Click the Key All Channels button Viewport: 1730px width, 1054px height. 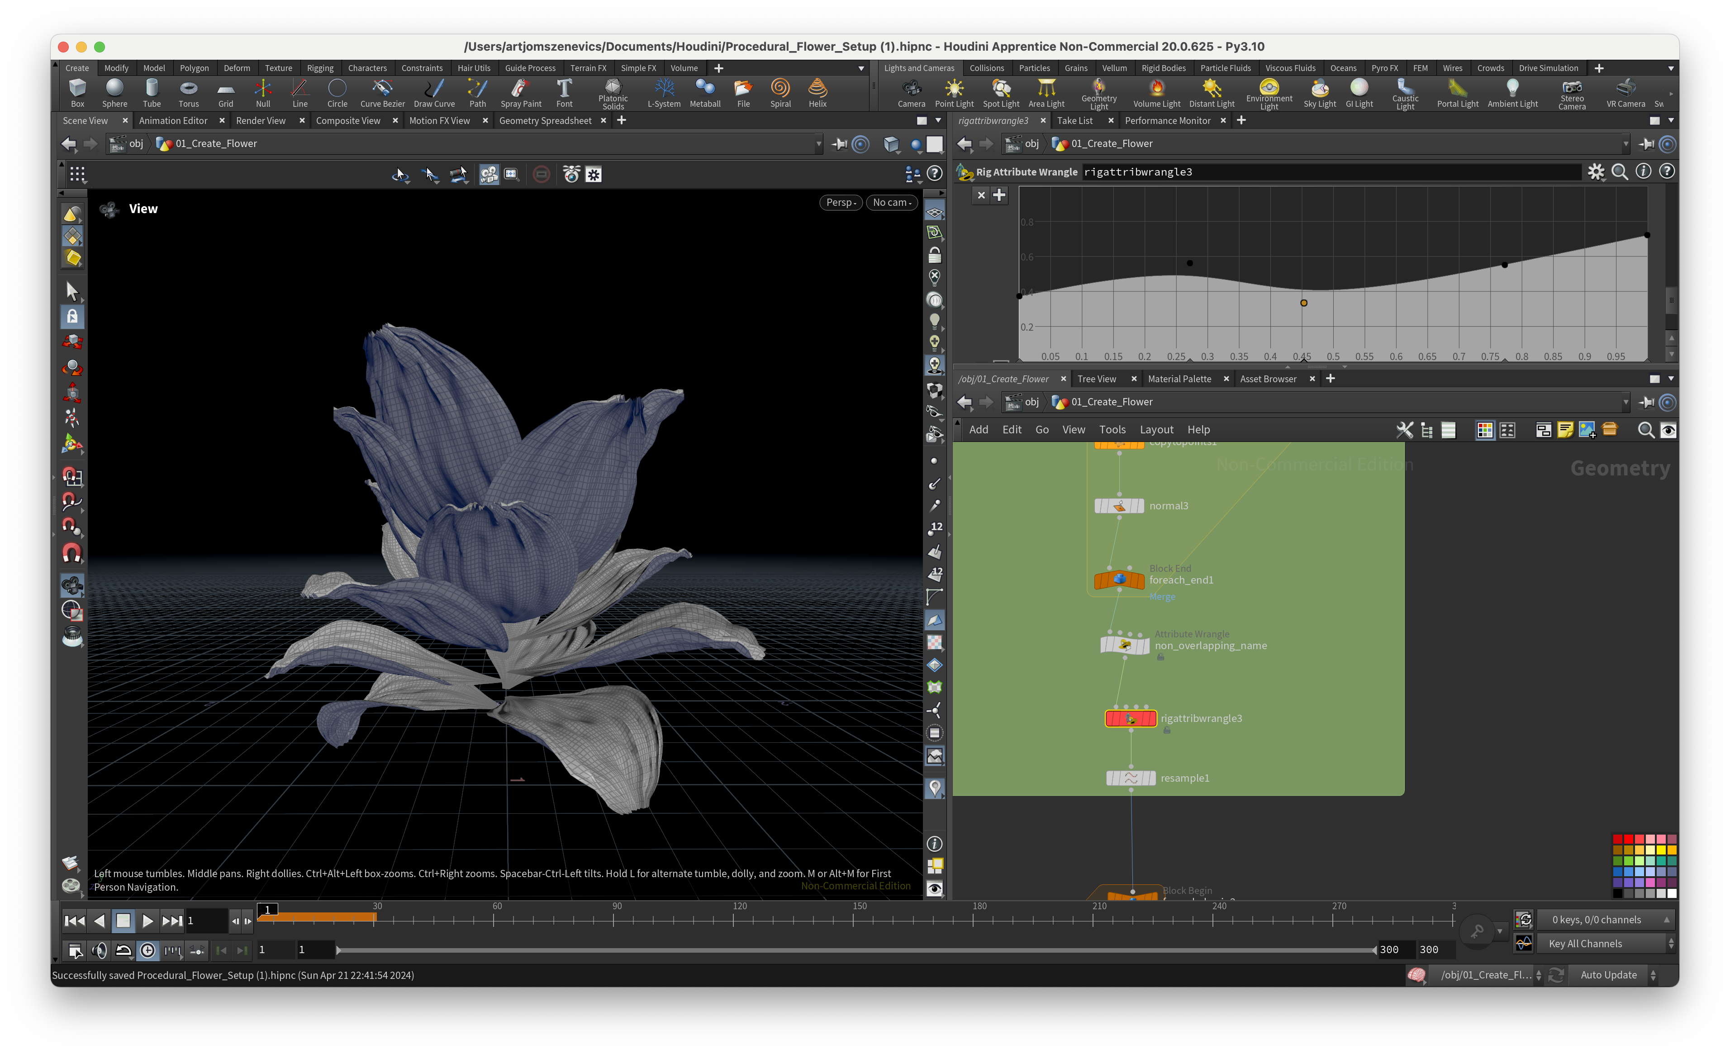[x=1585, y=944]
